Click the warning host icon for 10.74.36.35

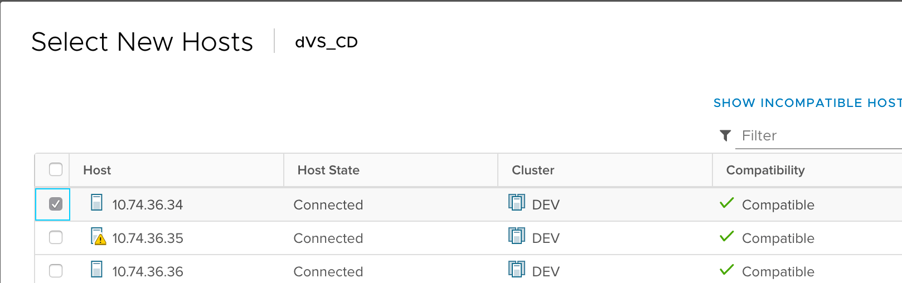tap(98, 236)
